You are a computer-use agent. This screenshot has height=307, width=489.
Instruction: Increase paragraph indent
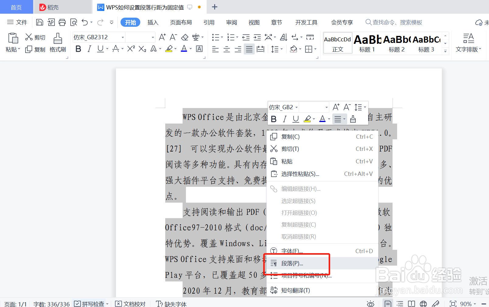(x=257, y=37)
